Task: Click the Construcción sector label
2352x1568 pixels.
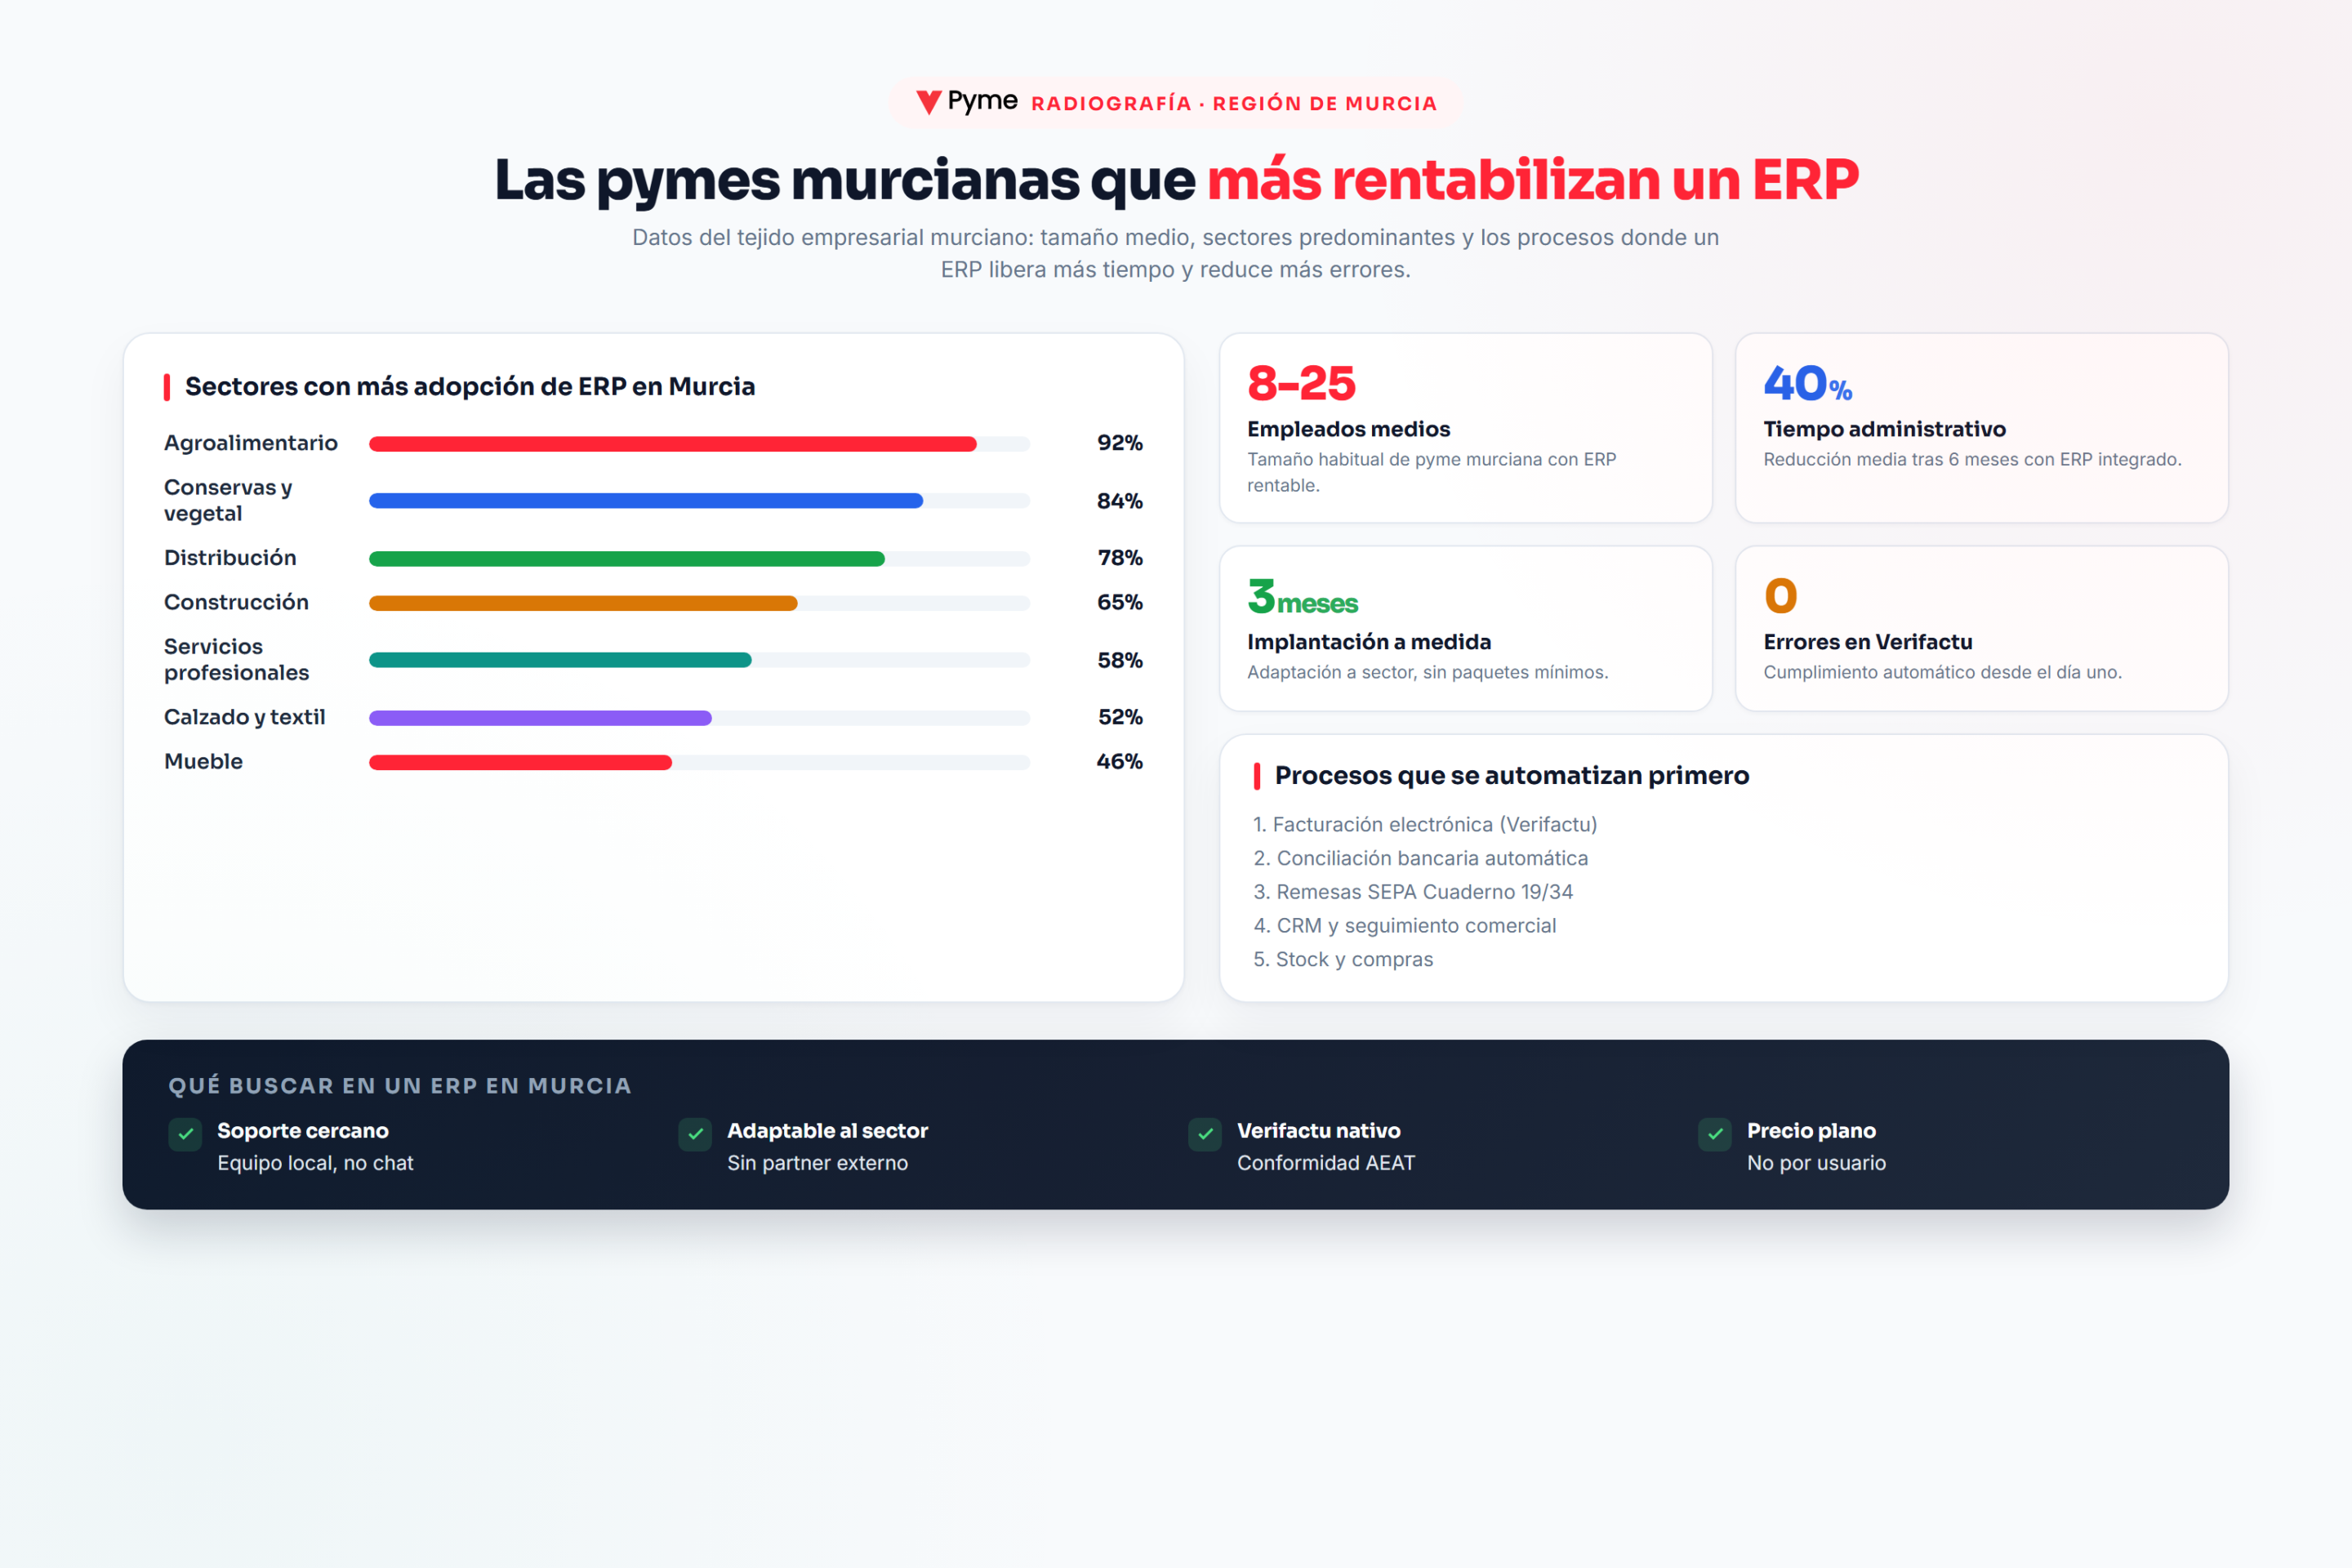Action: (236, 602)
